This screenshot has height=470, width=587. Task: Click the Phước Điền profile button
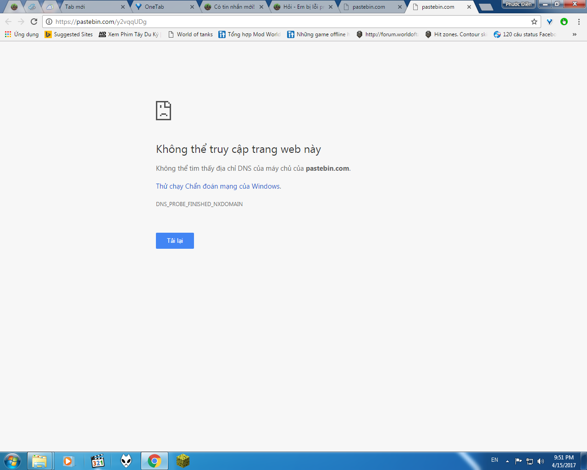tap(519, 4)
